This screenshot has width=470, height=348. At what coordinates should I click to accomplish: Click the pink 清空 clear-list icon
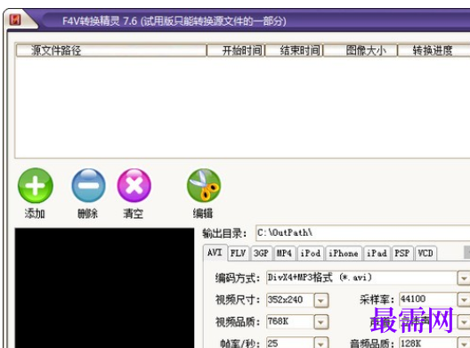tap(134, 185)
